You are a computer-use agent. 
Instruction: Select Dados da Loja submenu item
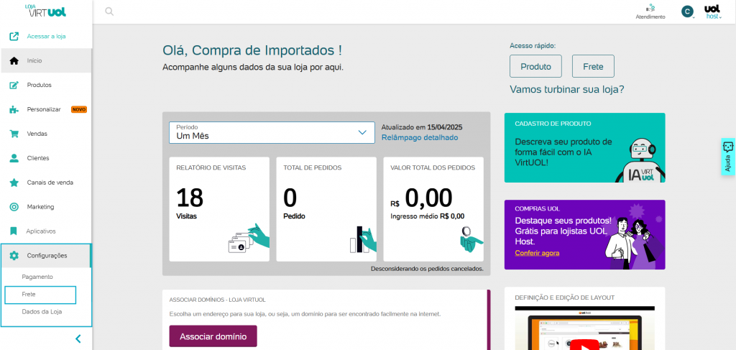42,311
